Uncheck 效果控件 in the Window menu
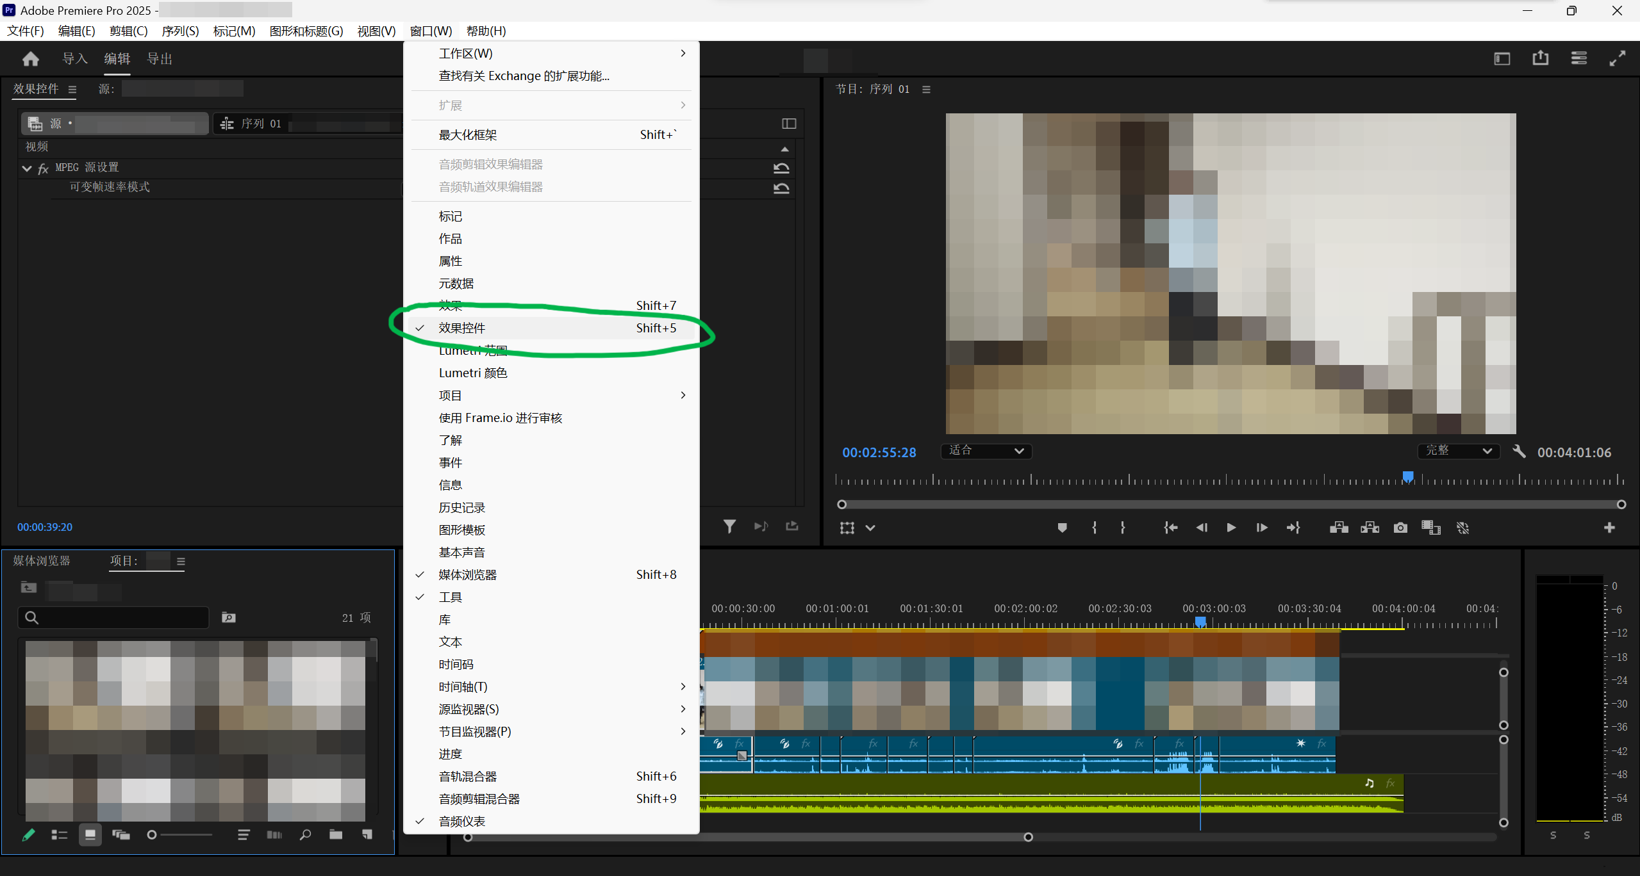Image resolution: width=1640 pixels, height=876 pixels. coord(462,328)
